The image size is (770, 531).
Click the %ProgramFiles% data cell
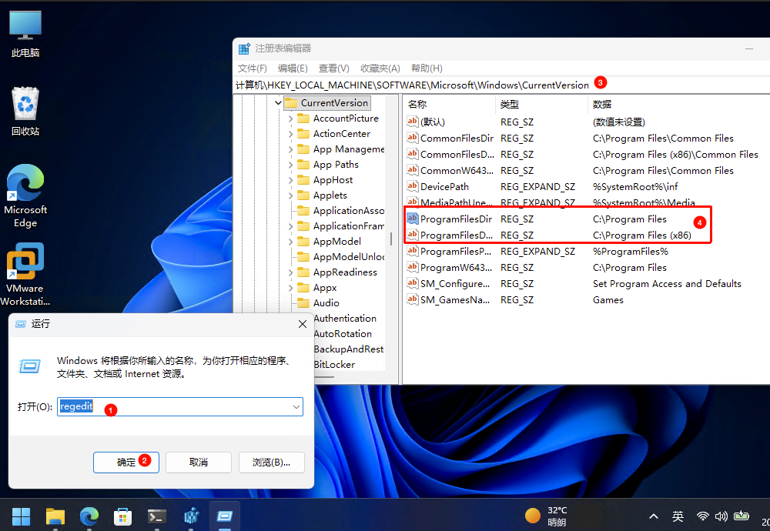(x=630, y=252)
